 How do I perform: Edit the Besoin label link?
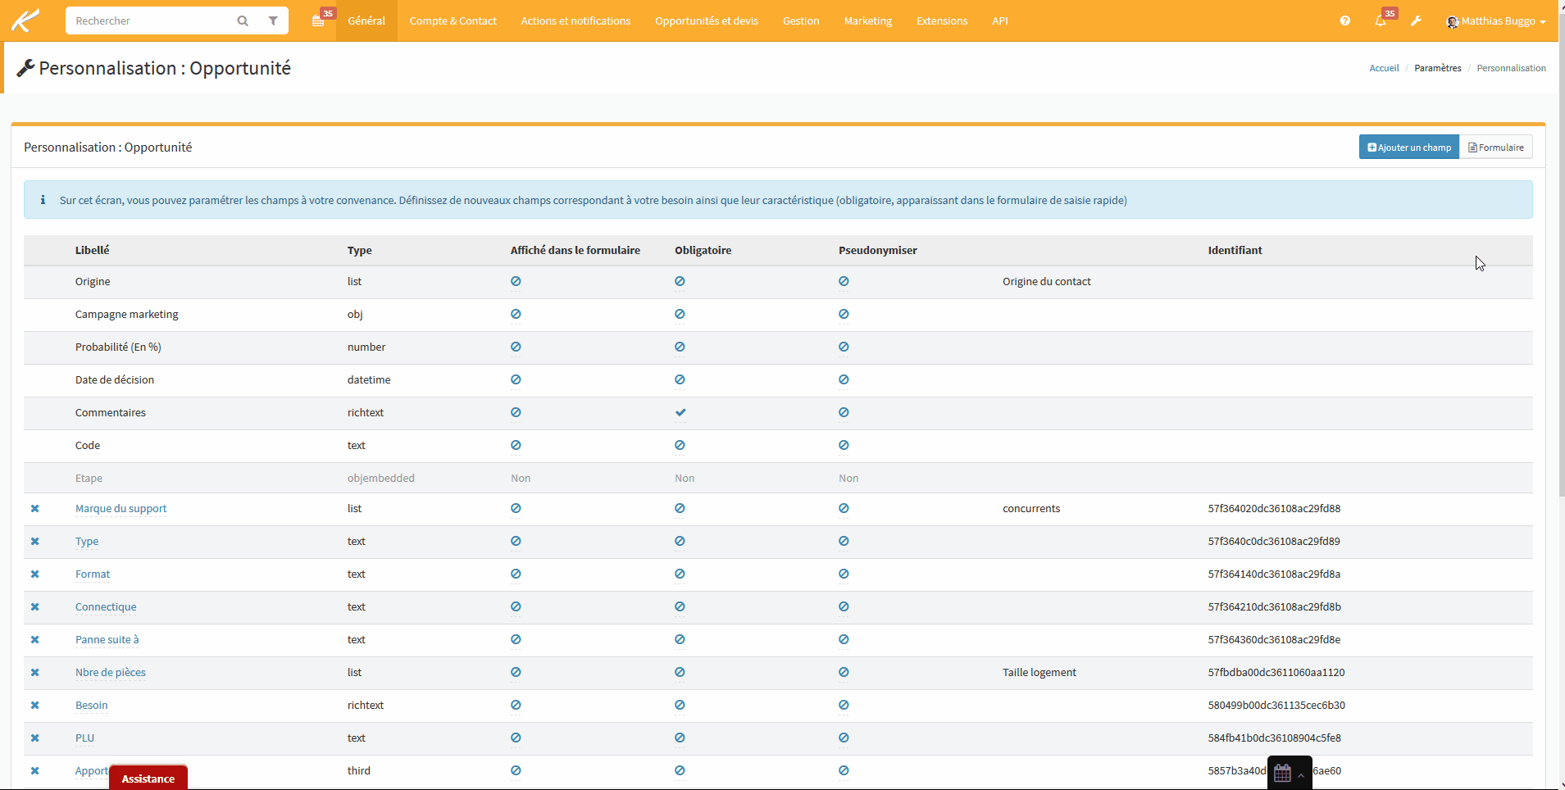92,706
